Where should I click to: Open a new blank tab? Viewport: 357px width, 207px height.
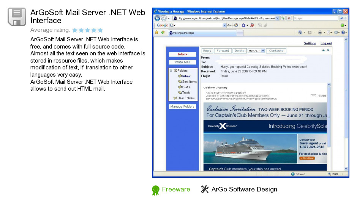(x=240, y=33)
